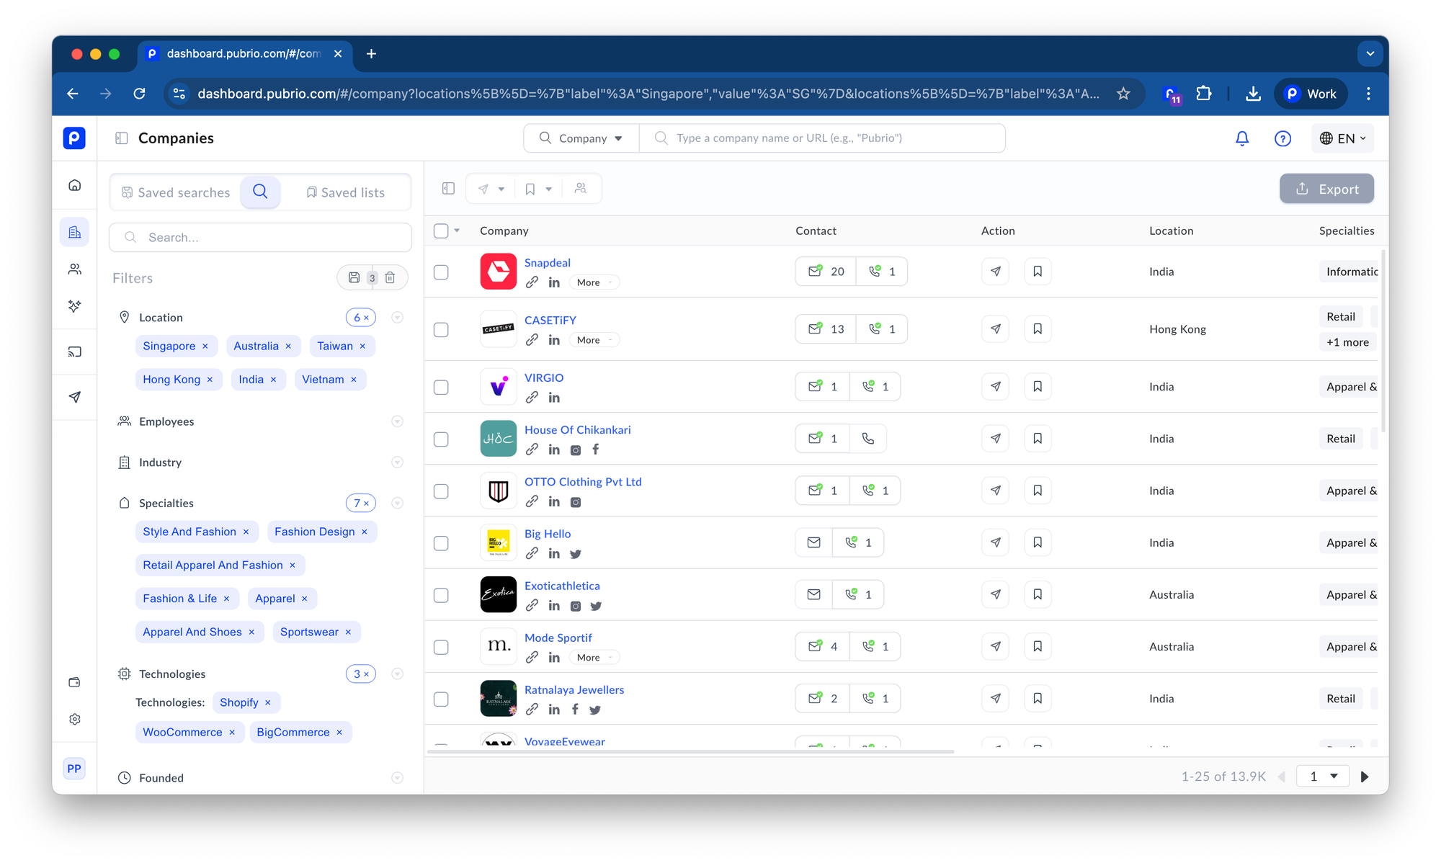Check the OTTO Clothing row checkbox

[441, 491]
